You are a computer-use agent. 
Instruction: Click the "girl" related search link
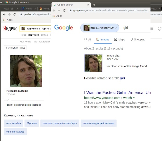[122, 78]
